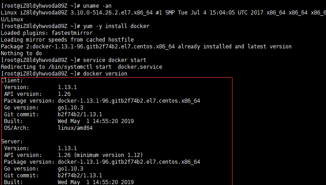This screenshot has height=185, width=326.
Task: Click the 'service docker start' command text
Action: pyautogui.click(x=115, y=60)
